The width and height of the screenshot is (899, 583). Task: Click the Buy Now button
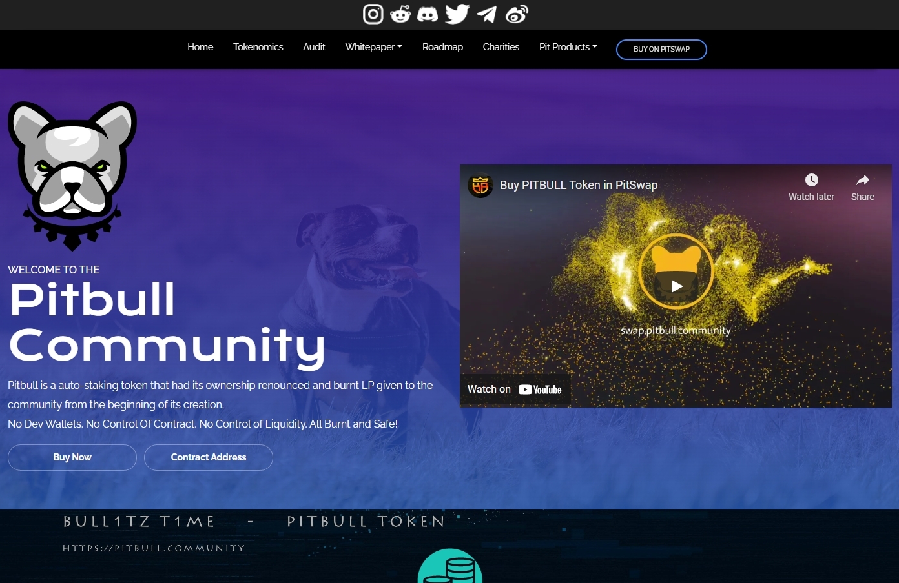(x=72, y=457)
